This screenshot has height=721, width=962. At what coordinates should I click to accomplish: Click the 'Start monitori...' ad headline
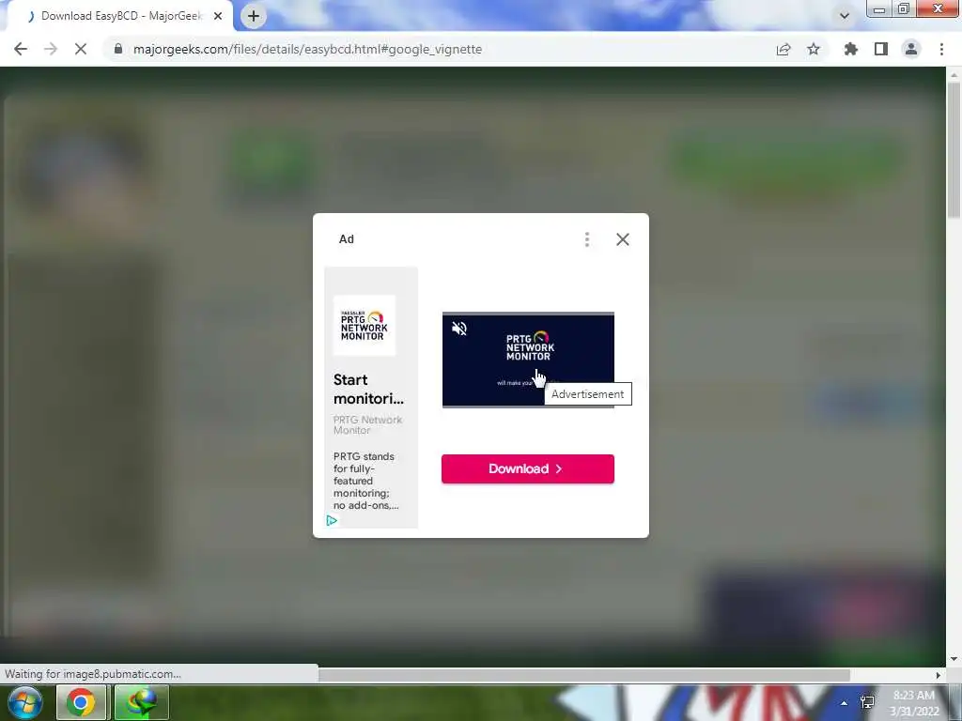[368, 390]
